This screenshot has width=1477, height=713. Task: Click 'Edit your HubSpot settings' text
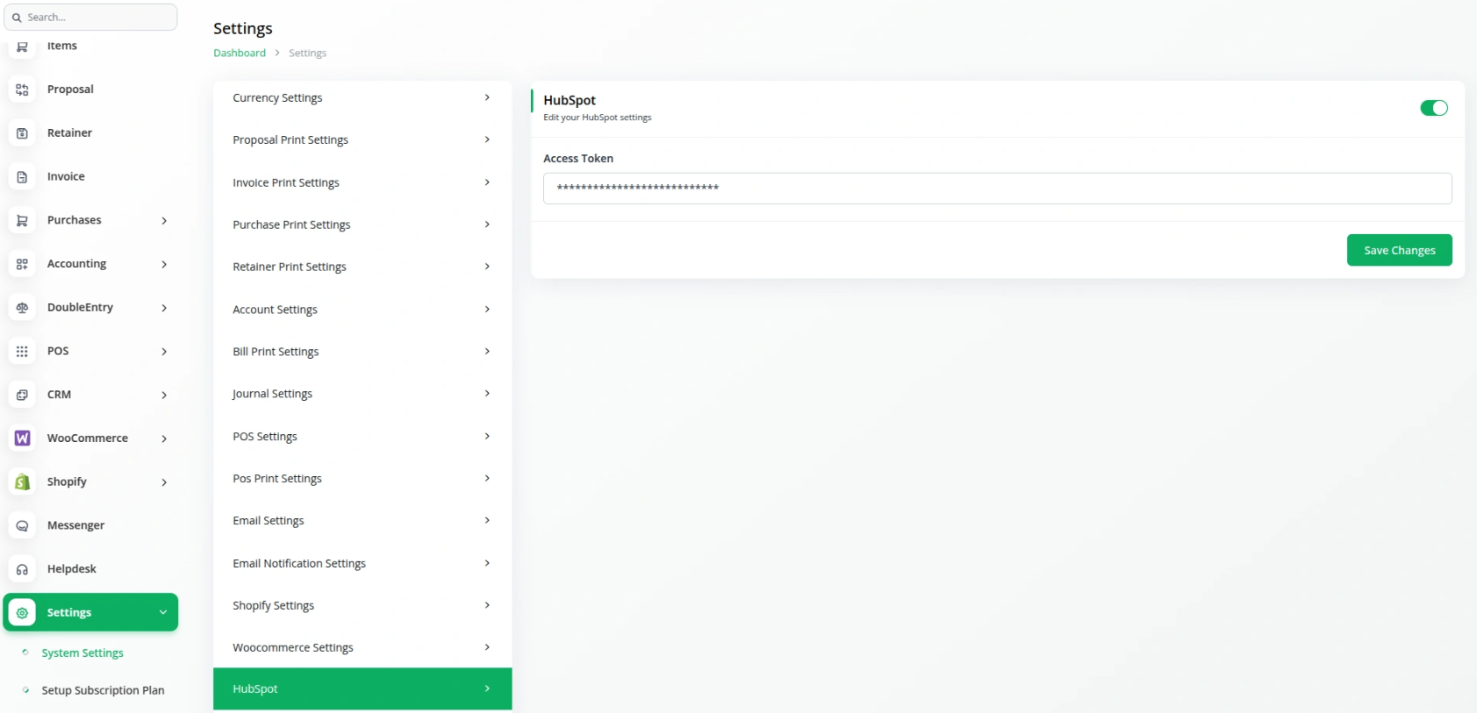click(597, 118)
